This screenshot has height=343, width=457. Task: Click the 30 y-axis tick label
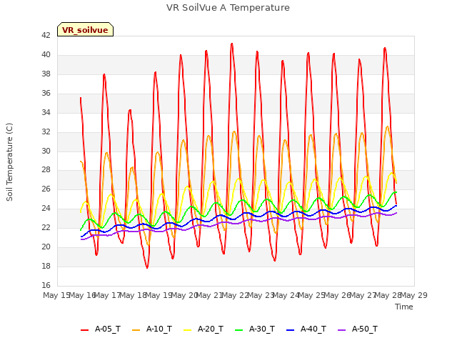46,151
